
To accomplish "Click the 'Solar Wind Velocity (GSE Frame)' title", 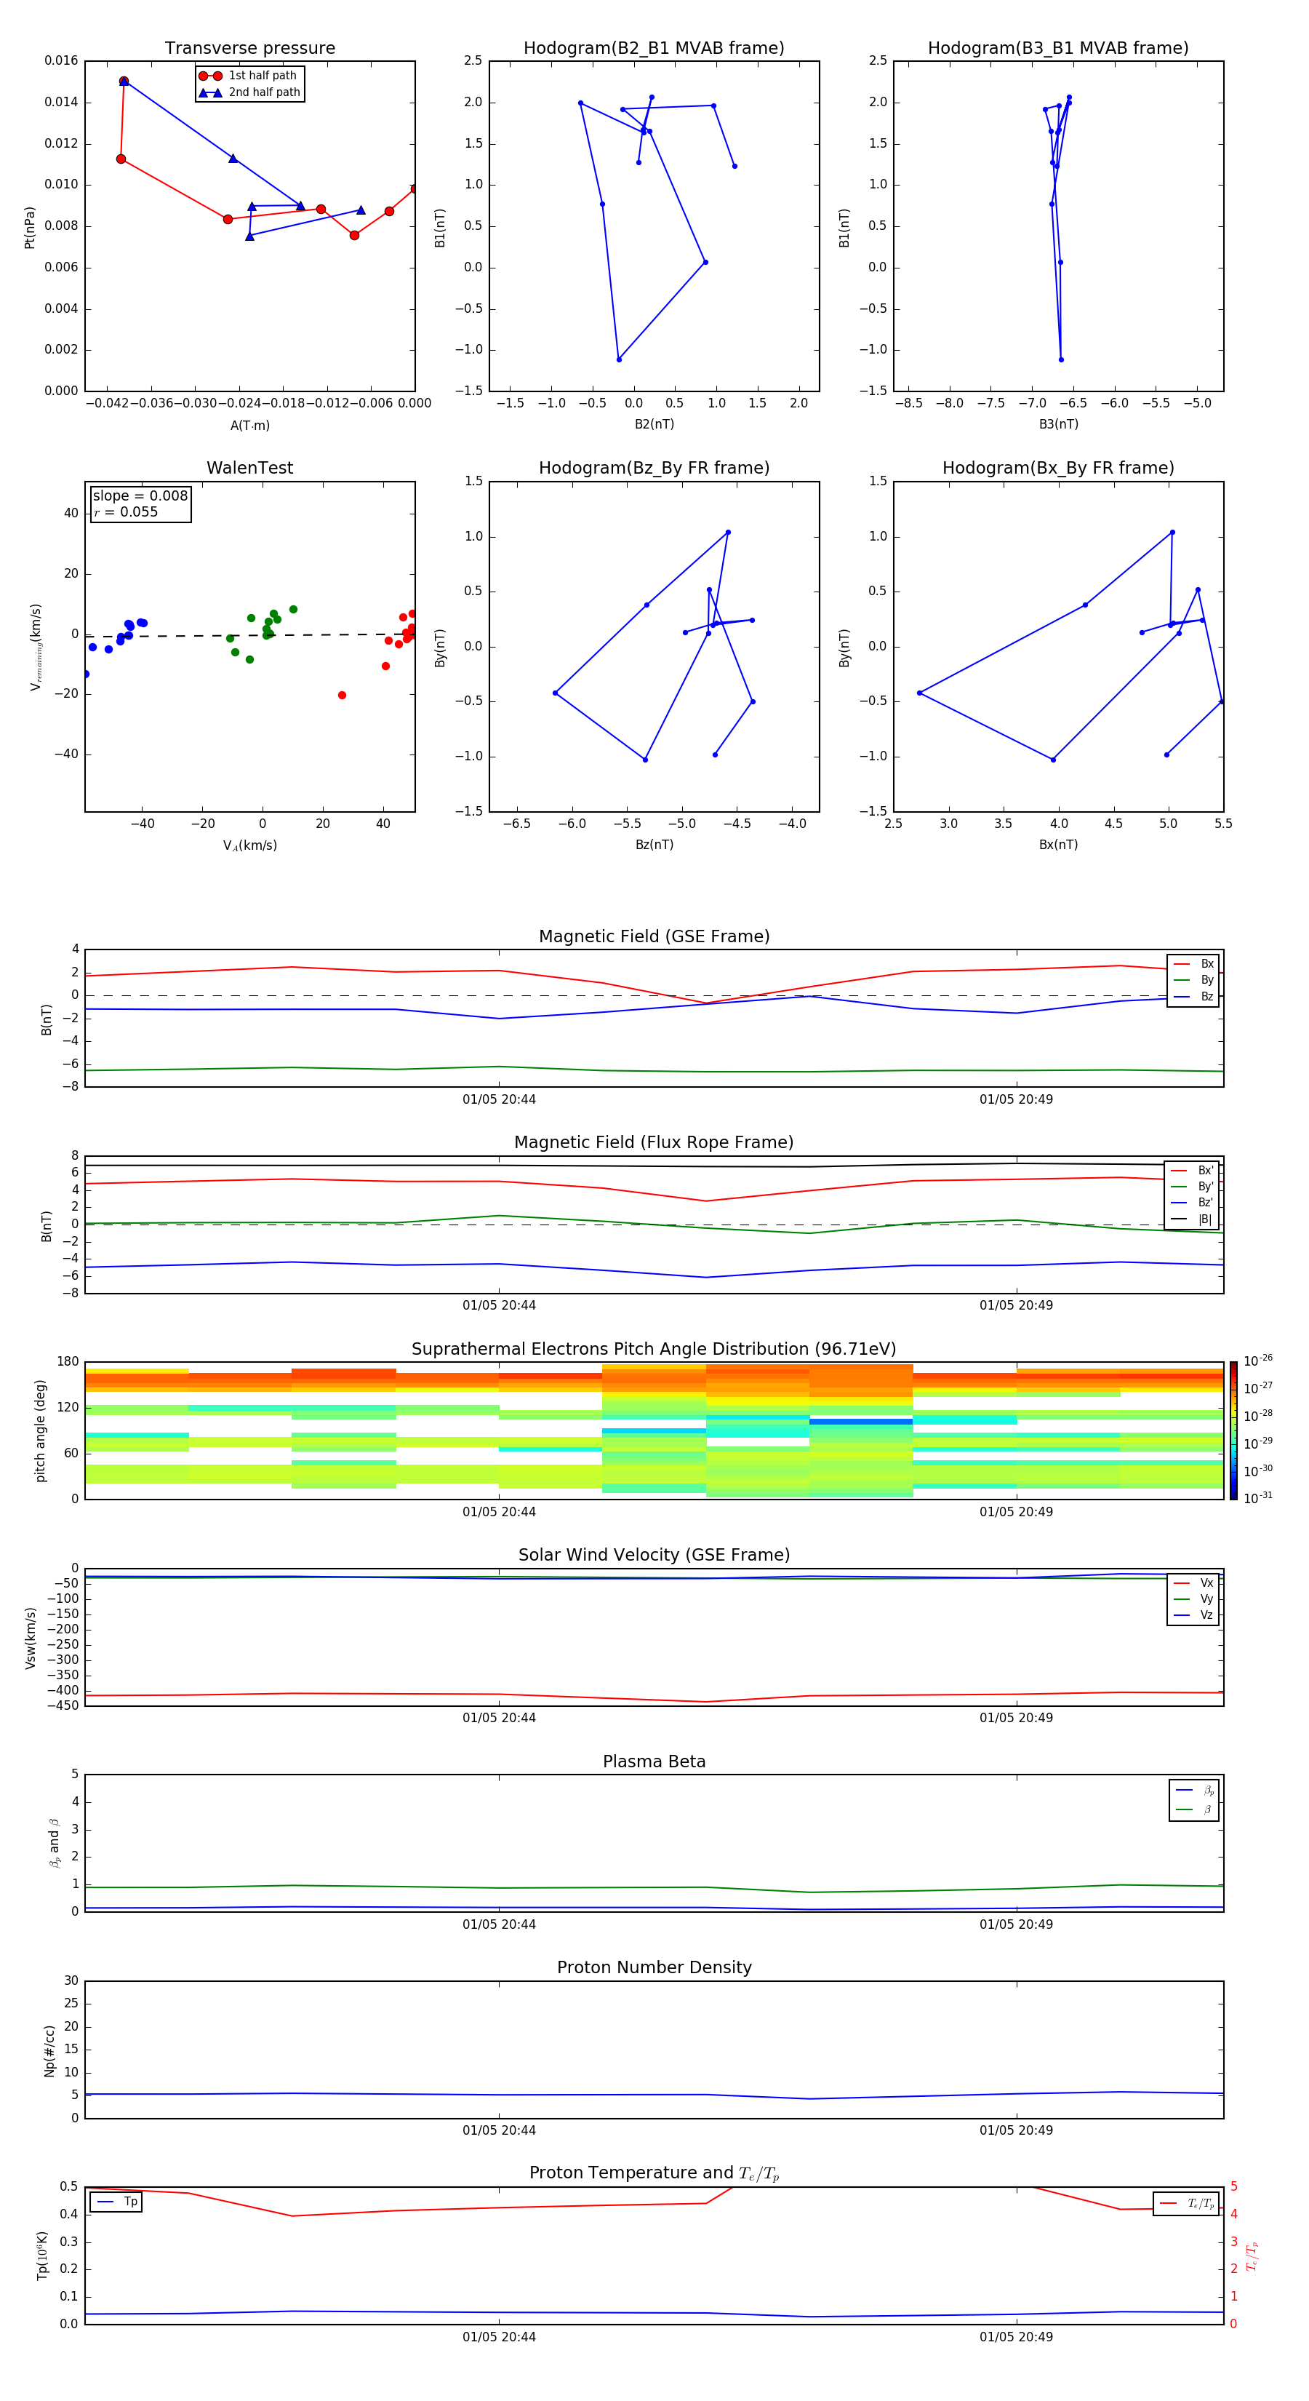I will point(654,1555).
